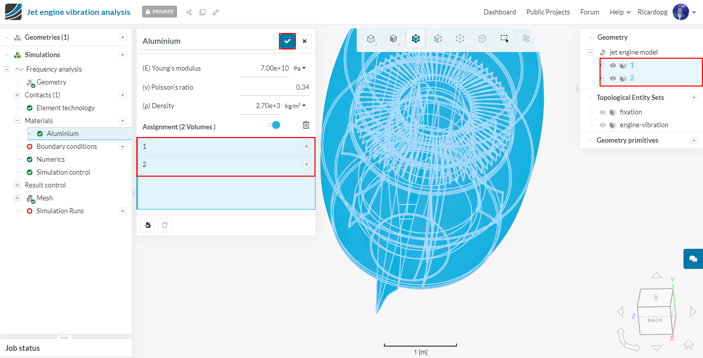Screen dimensions: 703x358
Task: Open the density unit dropdown
Action: click(x=295, y=106)
